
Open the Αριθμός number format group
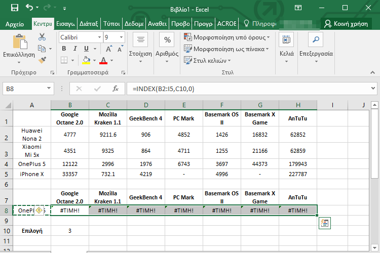pos(167,48)
